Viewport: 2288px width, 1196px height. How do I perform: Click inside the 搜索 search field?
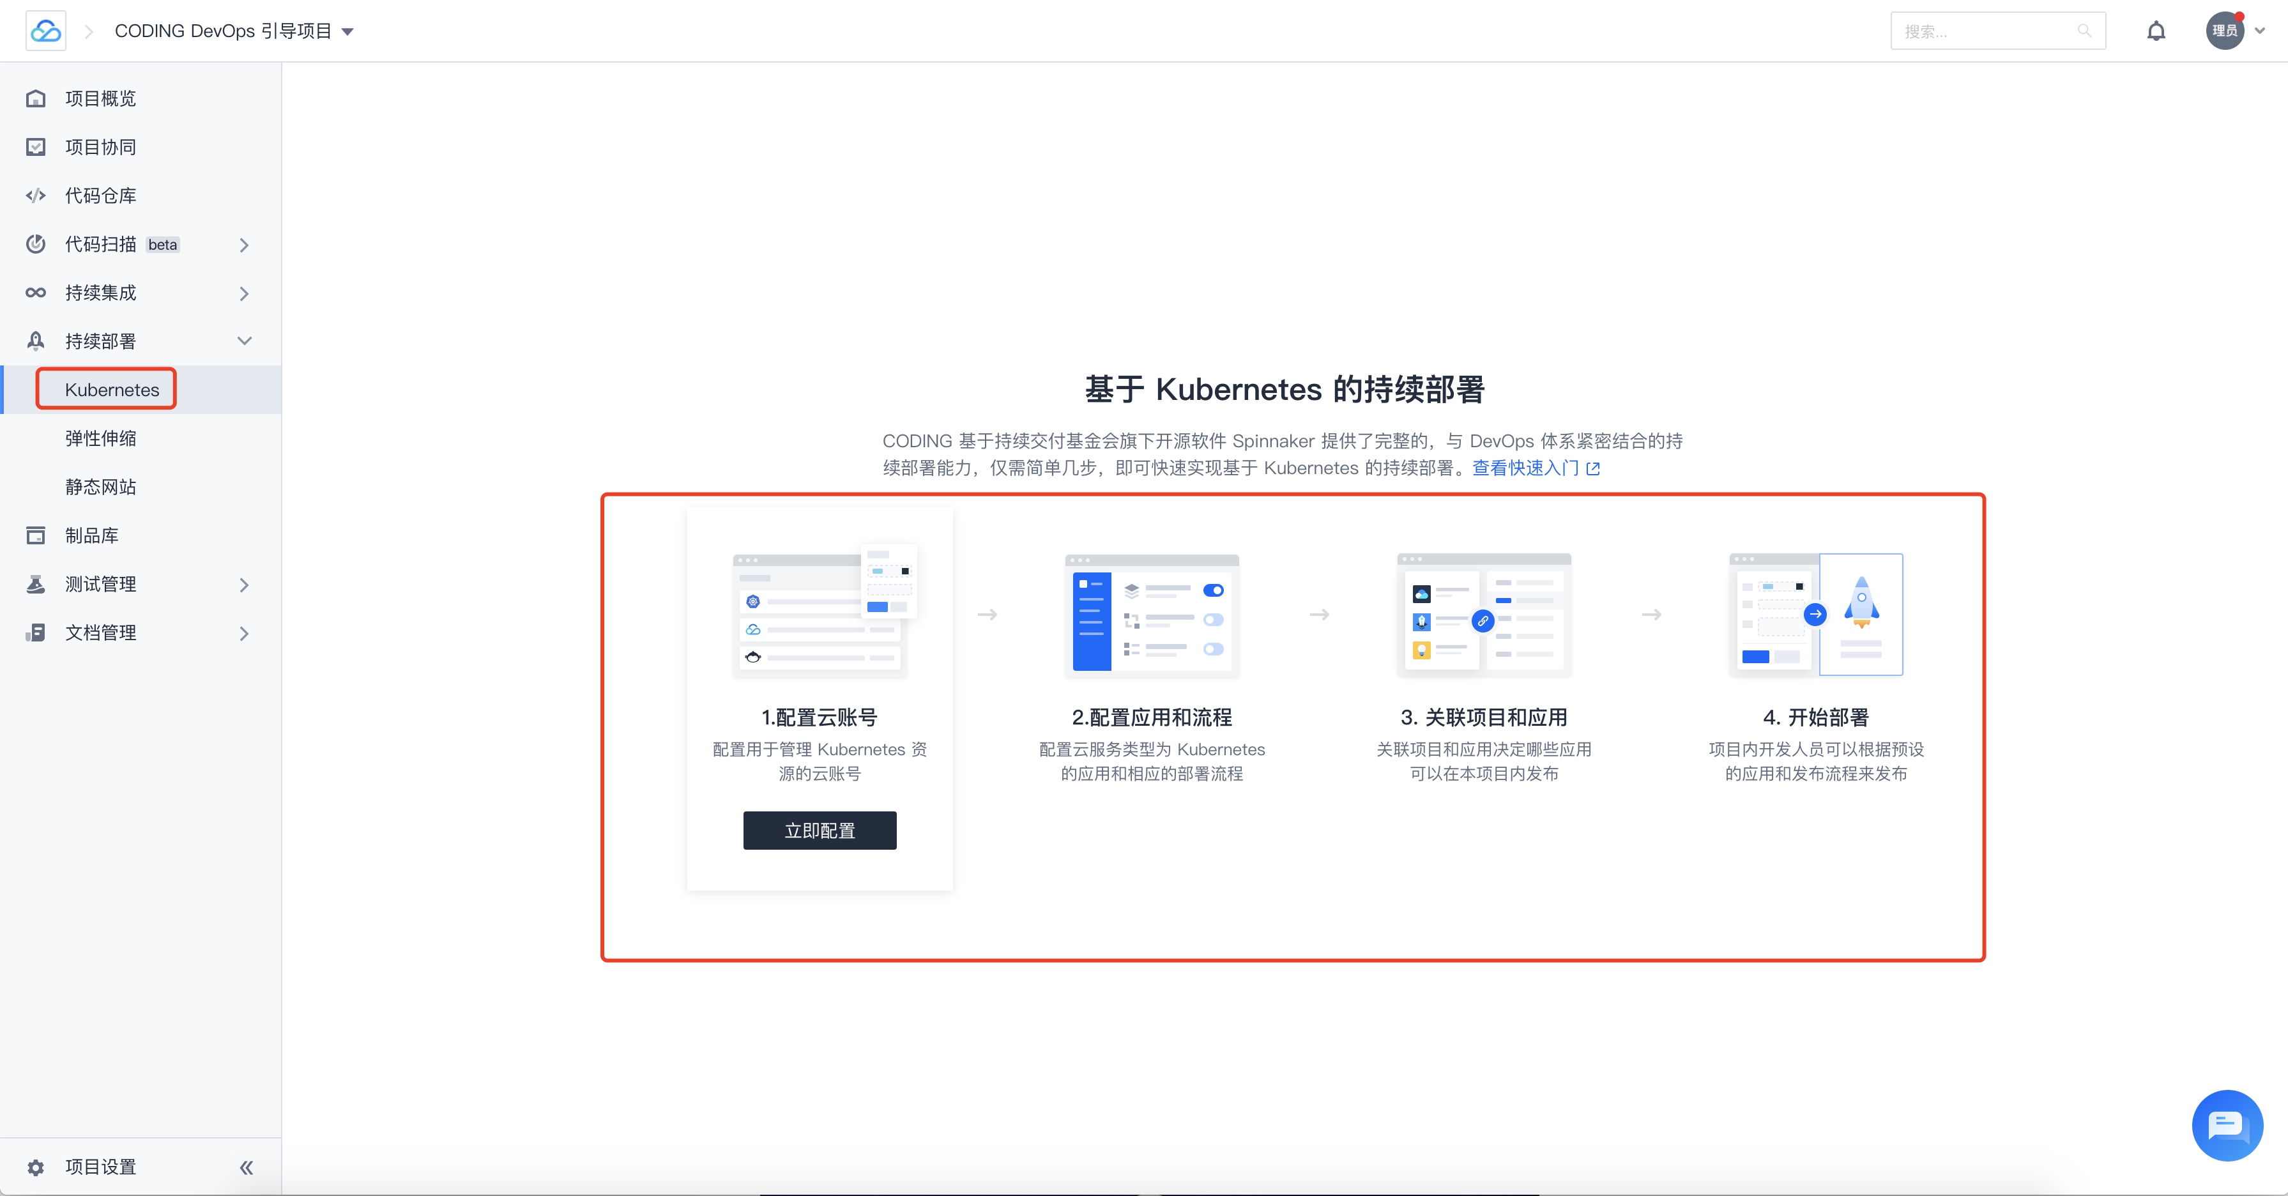tap(1997, 31)
